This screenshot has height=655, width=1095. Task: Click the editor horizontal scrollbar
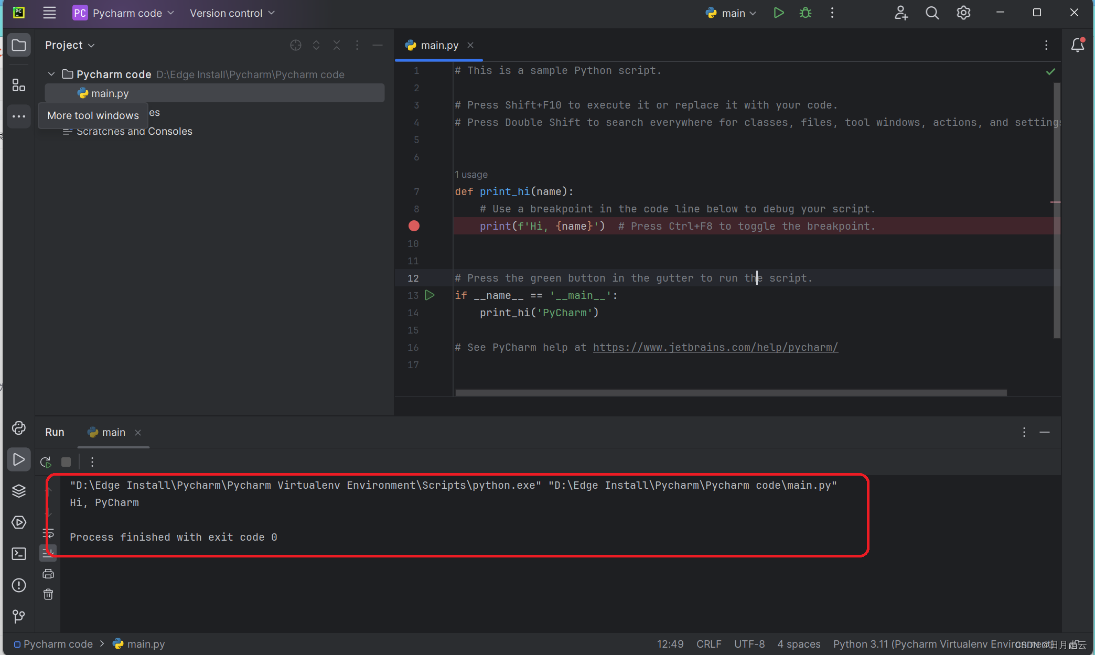(x=731, y=392)
